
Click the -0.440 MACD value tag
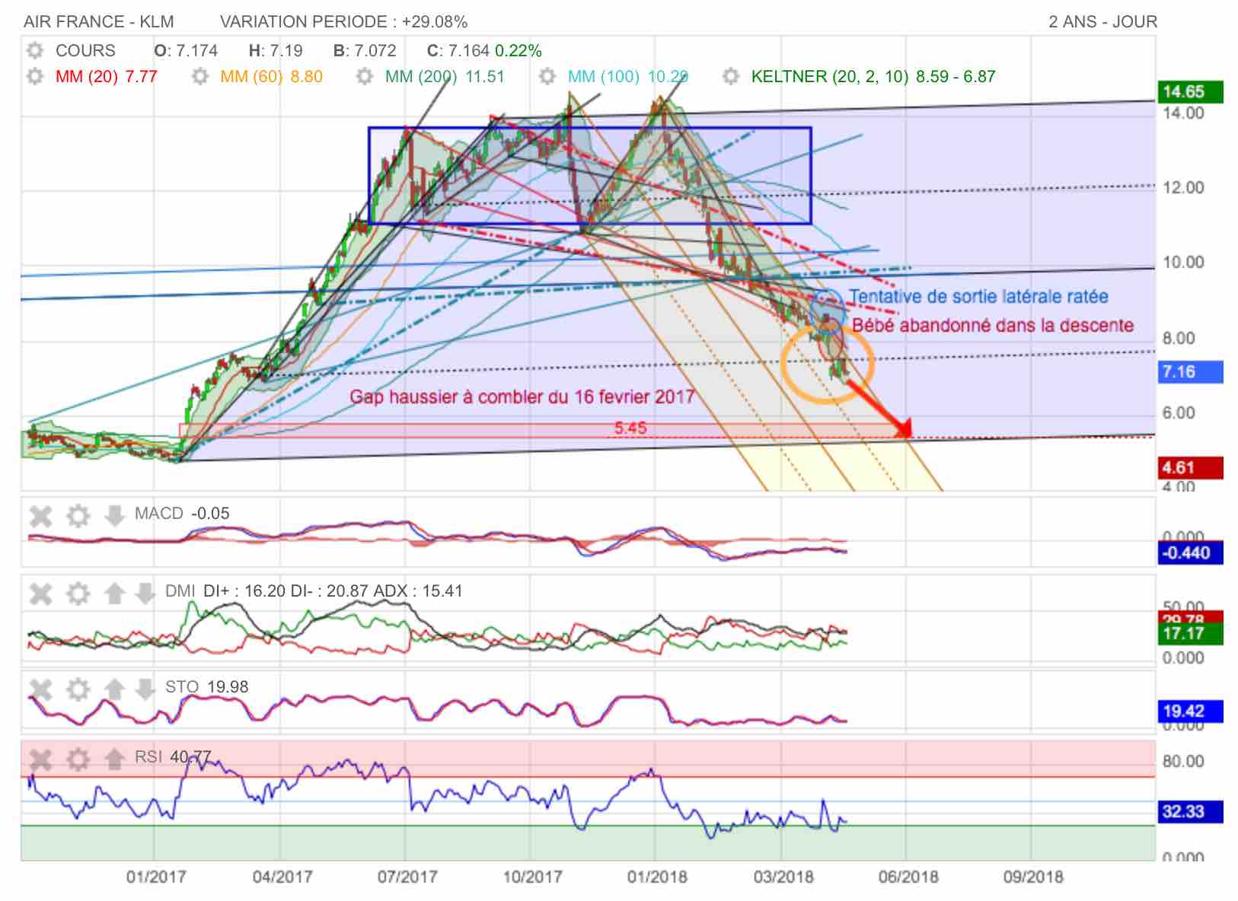(x=1189, y=552)
